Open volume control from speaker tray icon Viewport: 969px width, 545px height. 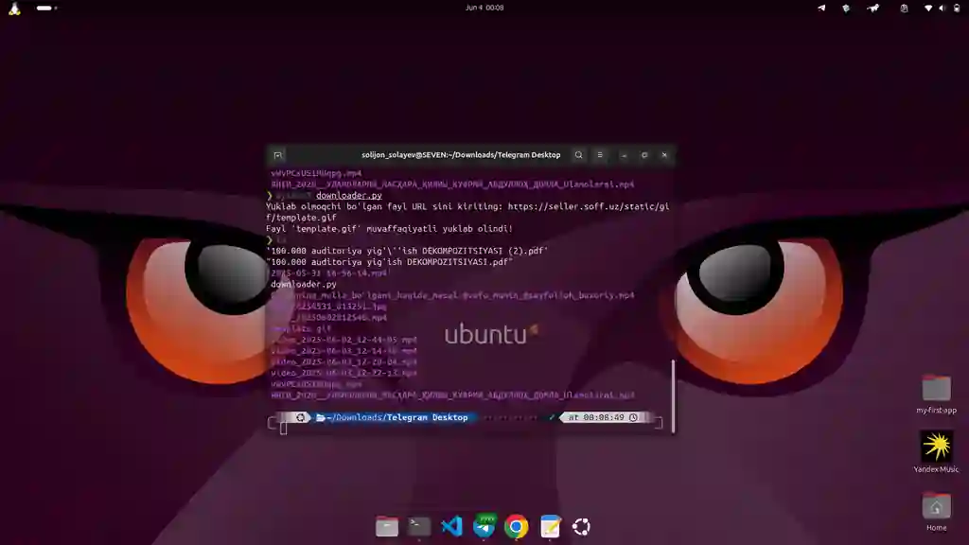942,8
